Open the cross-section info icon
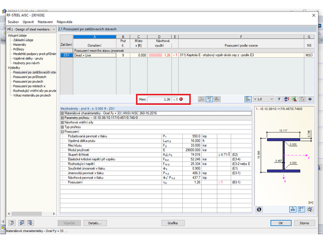Image resolution: width=323 pixels, height=242 pixels. point(259,209)
